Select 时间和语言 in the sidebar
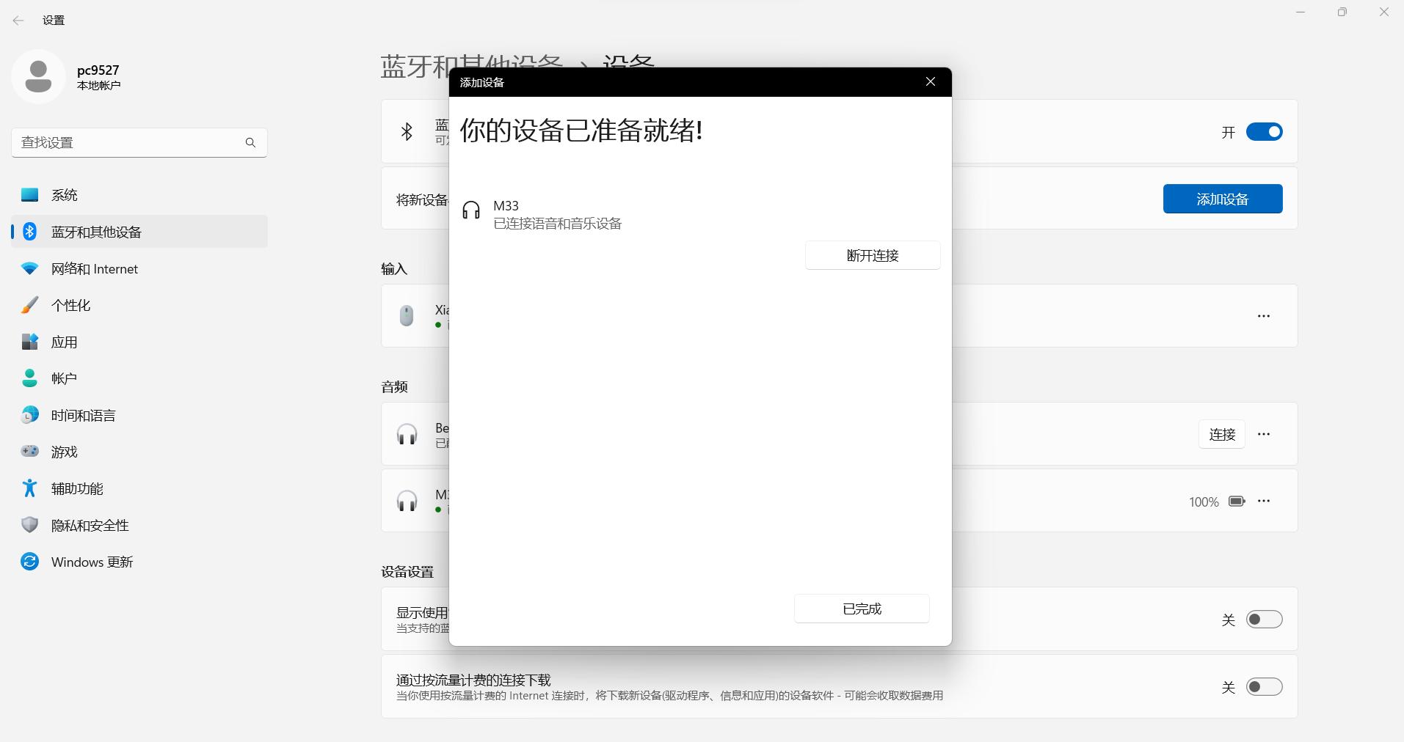Viewport: 1404px width, 742px height. pyautogui.click(x=82, y=414)
